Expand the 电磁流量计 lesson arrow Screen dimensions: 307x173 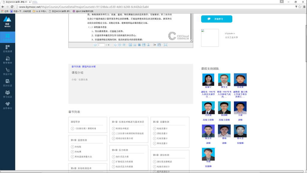tap(155, 129)
